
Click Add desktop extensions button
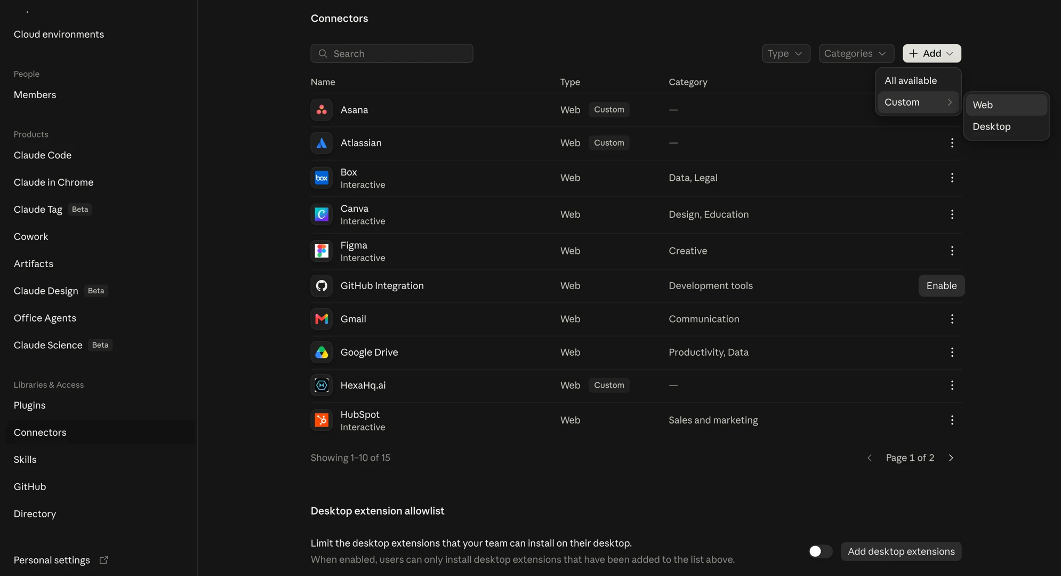901,551
